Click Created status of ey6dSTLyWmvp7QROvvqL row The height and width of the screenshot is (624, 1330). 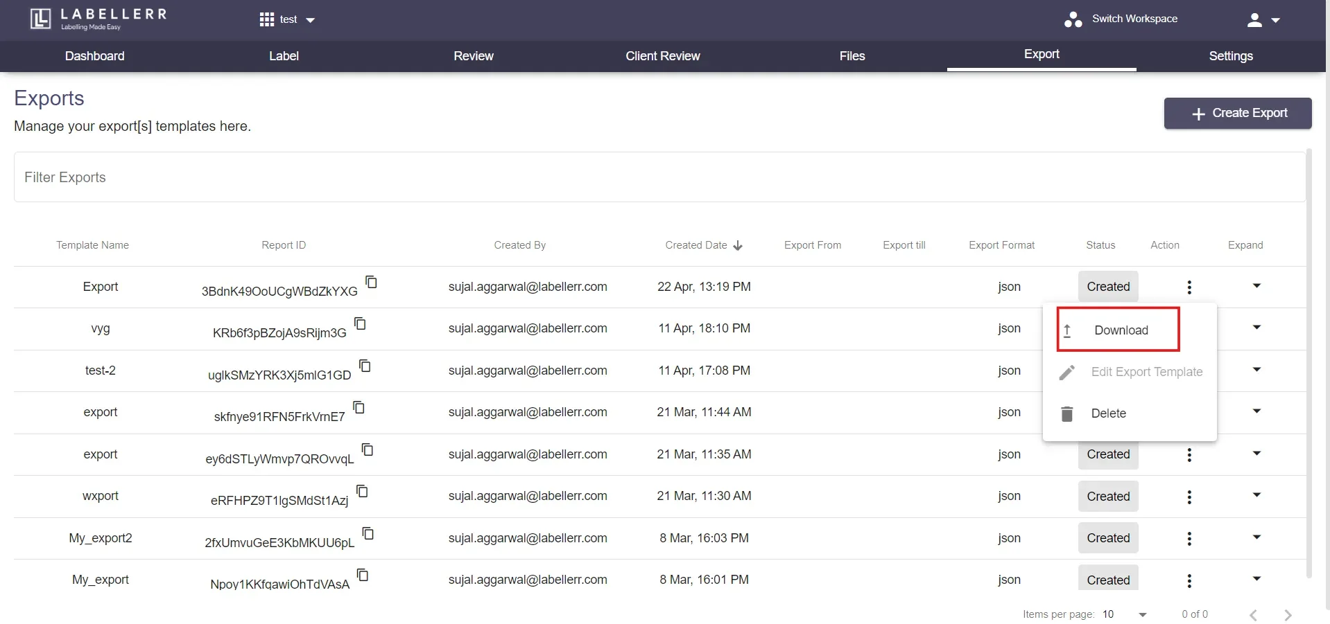1108,454
